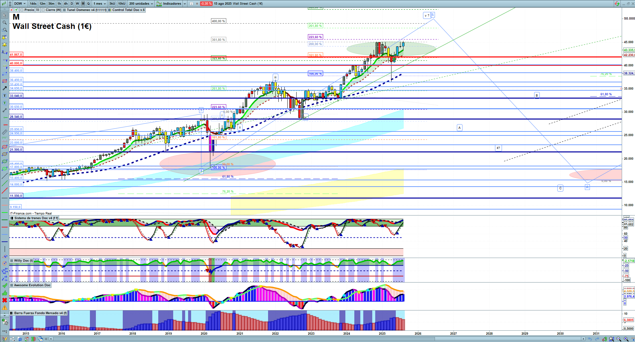The height and width of the screenshot is (342, 635).
Task: Select the green speech-bubble text tool
Action: (x=5, y=103)
